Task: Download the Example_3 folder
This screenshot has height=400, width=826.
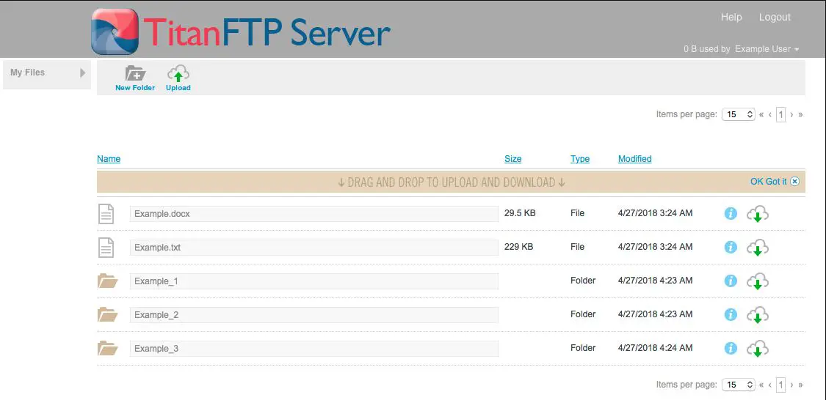Action: (758, 349)
